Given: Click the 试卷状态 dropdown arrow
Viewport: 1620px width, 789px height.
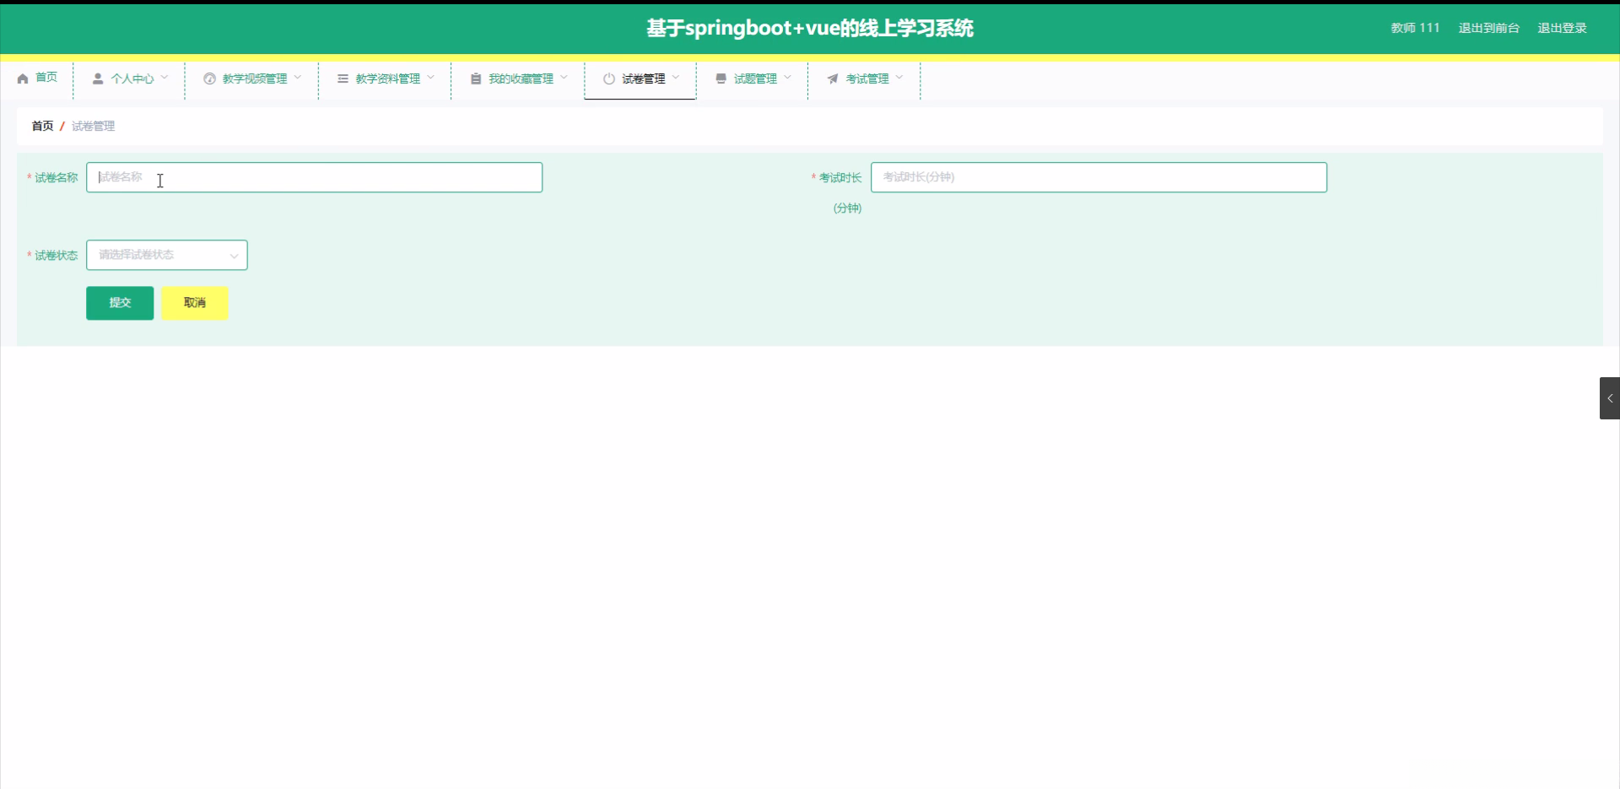Looking at the screenshot, I should coord(234,256).
